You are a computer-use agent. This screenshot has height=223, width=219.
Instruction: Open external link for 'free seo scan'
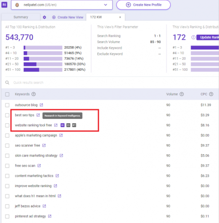tap(39, 166)
